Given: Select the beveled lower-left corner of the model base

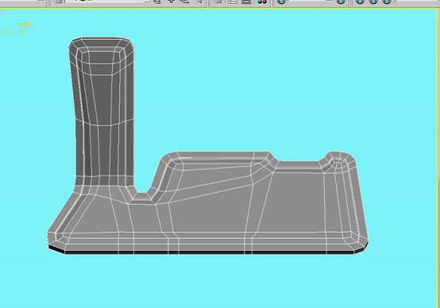Looking at the screenshot, I should coord(56,241).
